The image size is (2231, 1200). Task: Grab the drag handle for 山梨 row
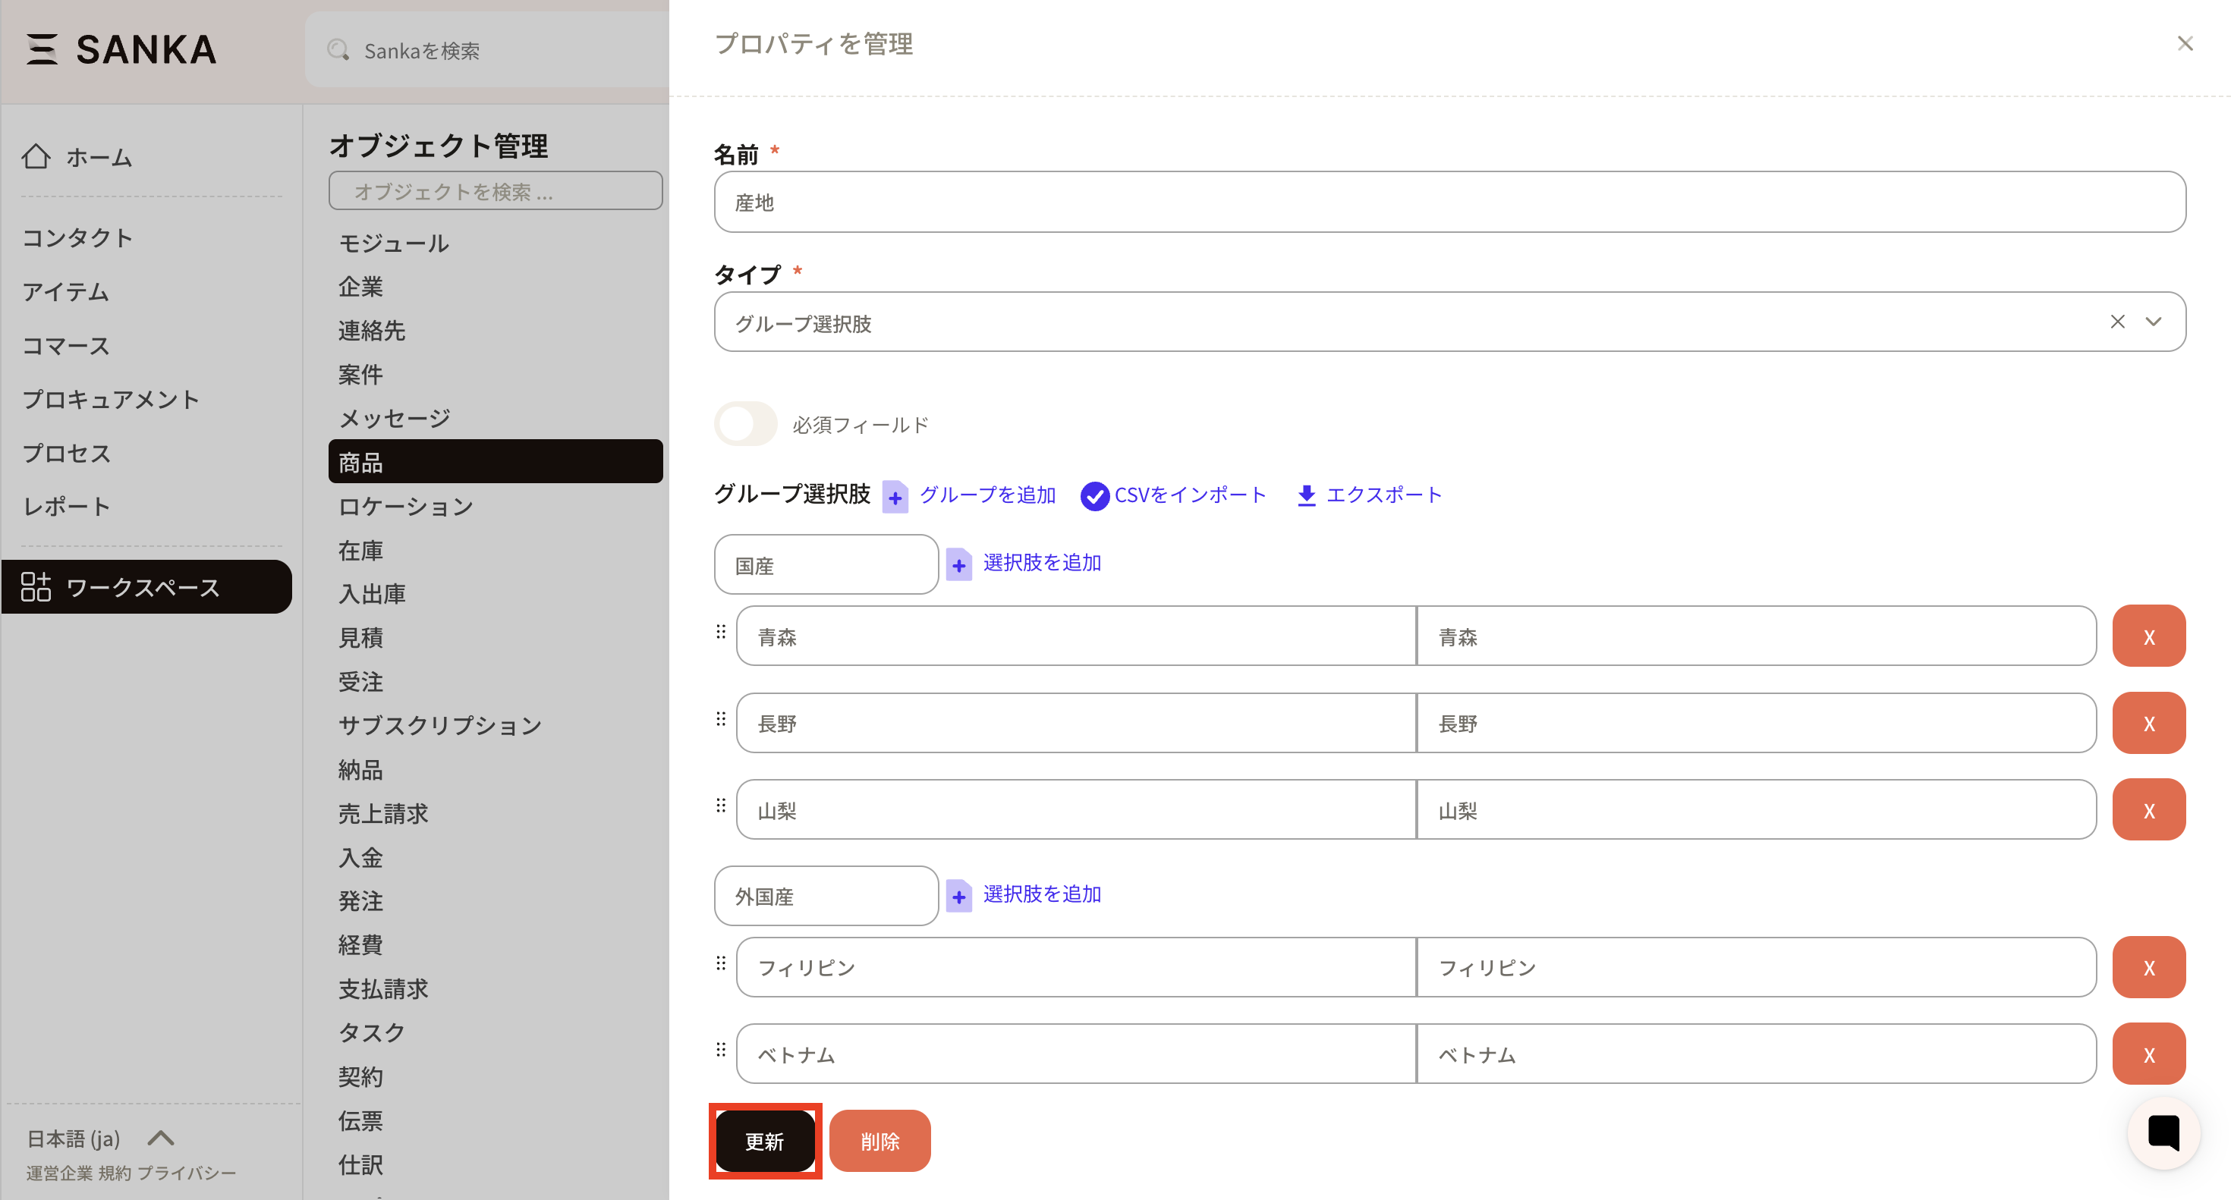721,806
